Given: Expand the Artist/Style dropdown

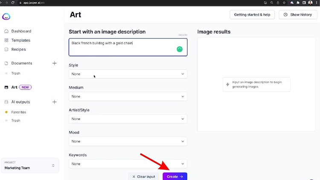Looking at the screenshot, I should (x=128, y=119).
